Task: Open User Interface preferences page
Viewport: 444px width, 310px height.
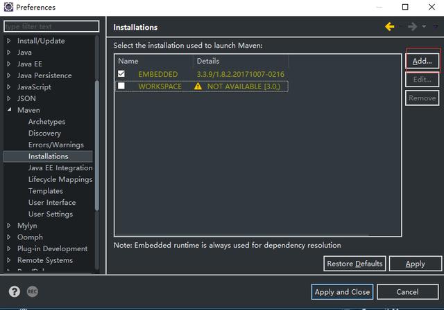Action: [52, 203]
